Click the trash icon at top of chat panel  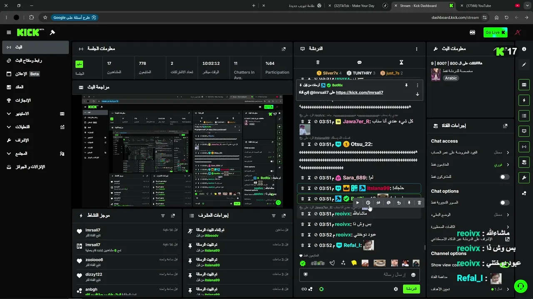tap(318, 62)
